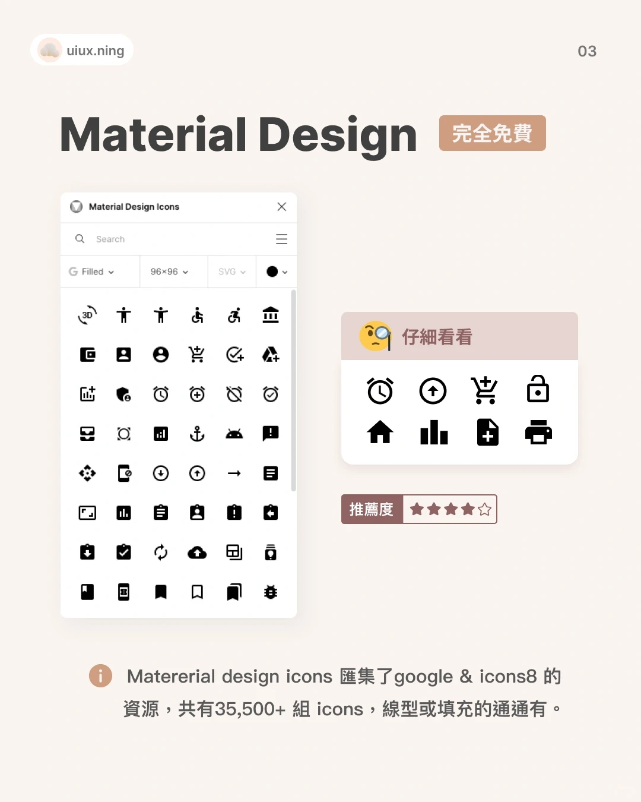641x802 pixels.
Task: Toggle the outlined bookmark border icon
Action: tap(198, 592)
